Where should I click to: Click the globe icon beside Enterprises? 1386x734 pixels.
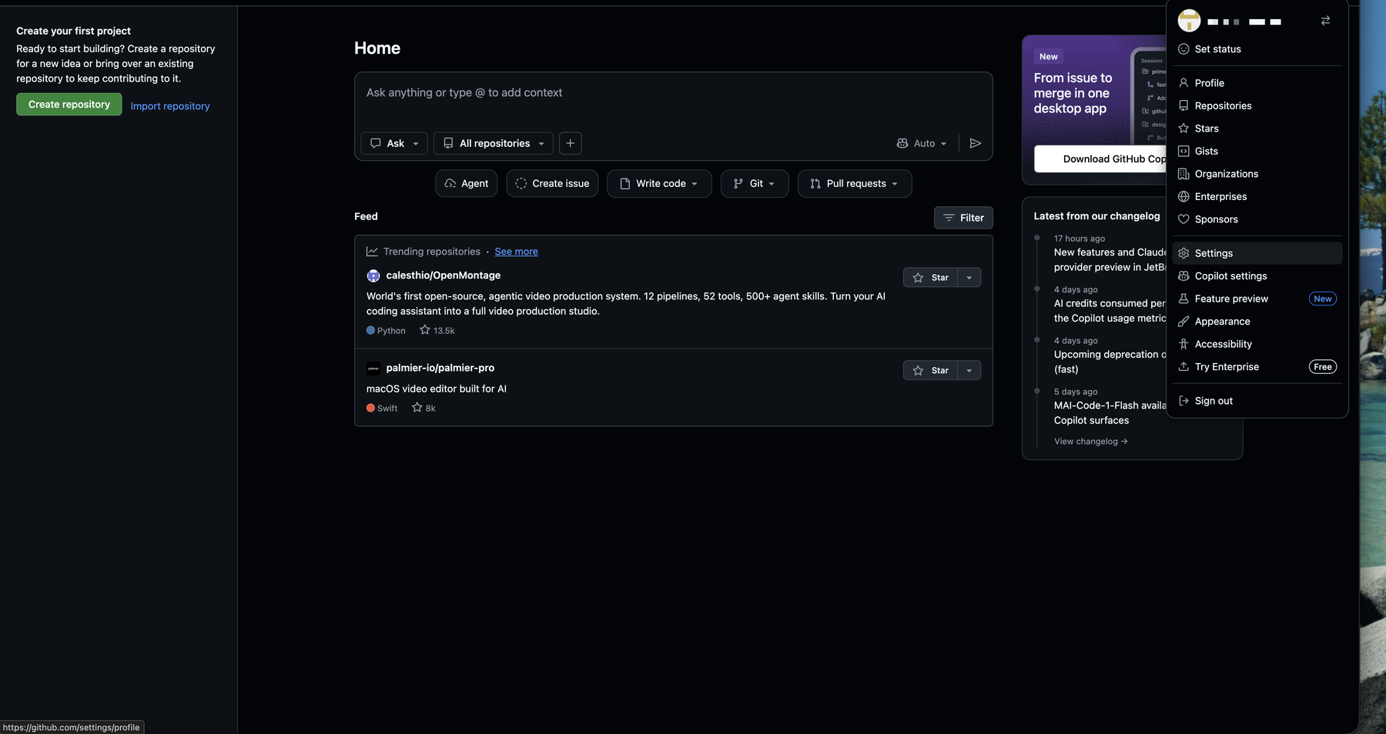(x=1183, y=197)
